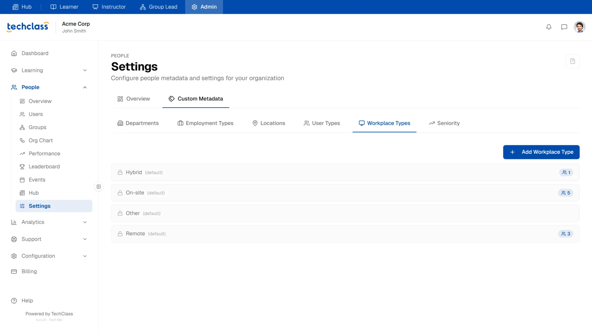Click the lock icon on the Hybrid row
This screenshot has width=592, height=333.
[120, 172]
